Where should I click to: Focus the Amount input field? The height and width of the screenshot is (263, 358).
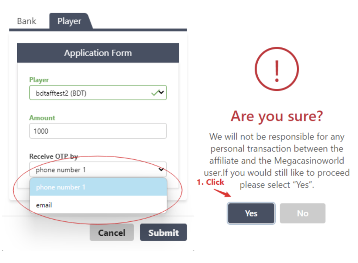point(98,131)
